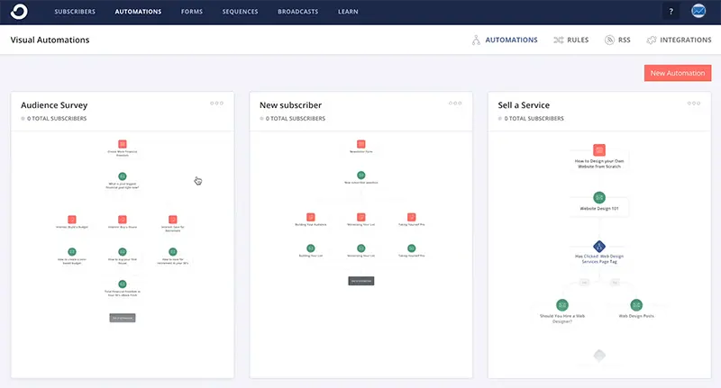This screenshot has width=721, height=388.
Task: Click the Audience Survey top form trigger node
Action: coord(123,144)
